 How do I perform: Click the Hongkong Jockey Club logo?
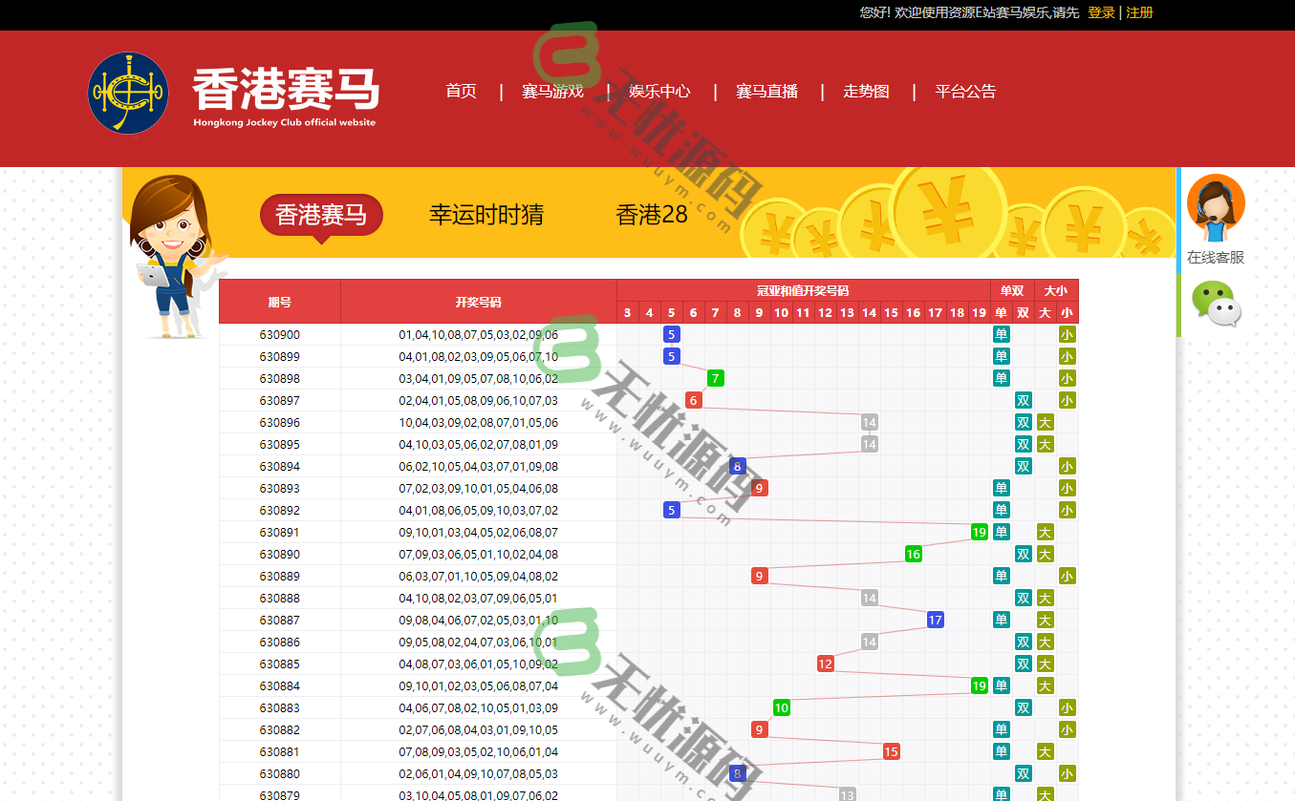pyautogui.click(x=128, y=93)
